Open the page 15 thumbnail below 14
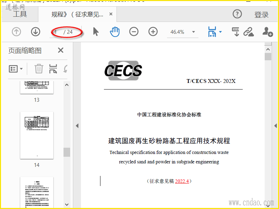 click(x=37, y=192)
